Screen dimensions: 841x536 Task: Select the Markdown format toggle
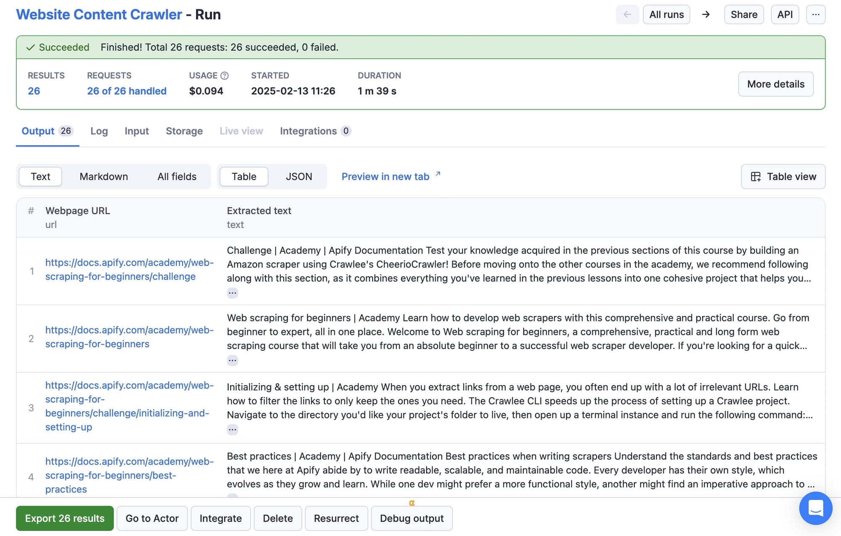point(103,176)
